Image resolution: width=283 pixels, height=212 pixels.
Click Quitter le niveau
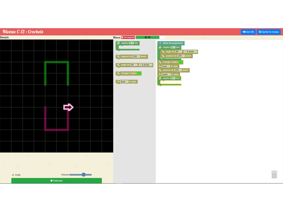click(269, 32)
